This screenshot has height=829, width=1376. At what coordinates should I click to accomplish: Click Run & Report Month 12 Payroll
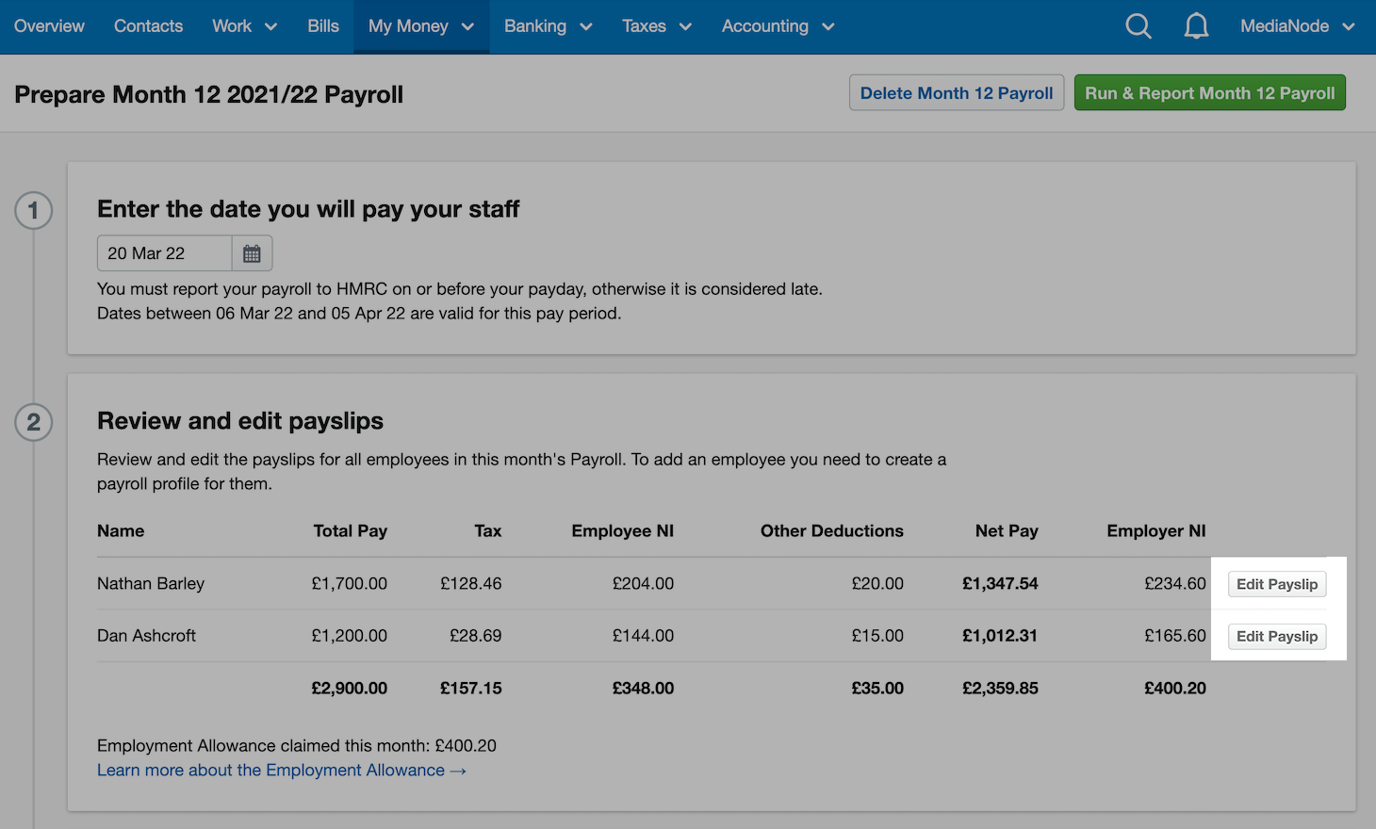1210,93
